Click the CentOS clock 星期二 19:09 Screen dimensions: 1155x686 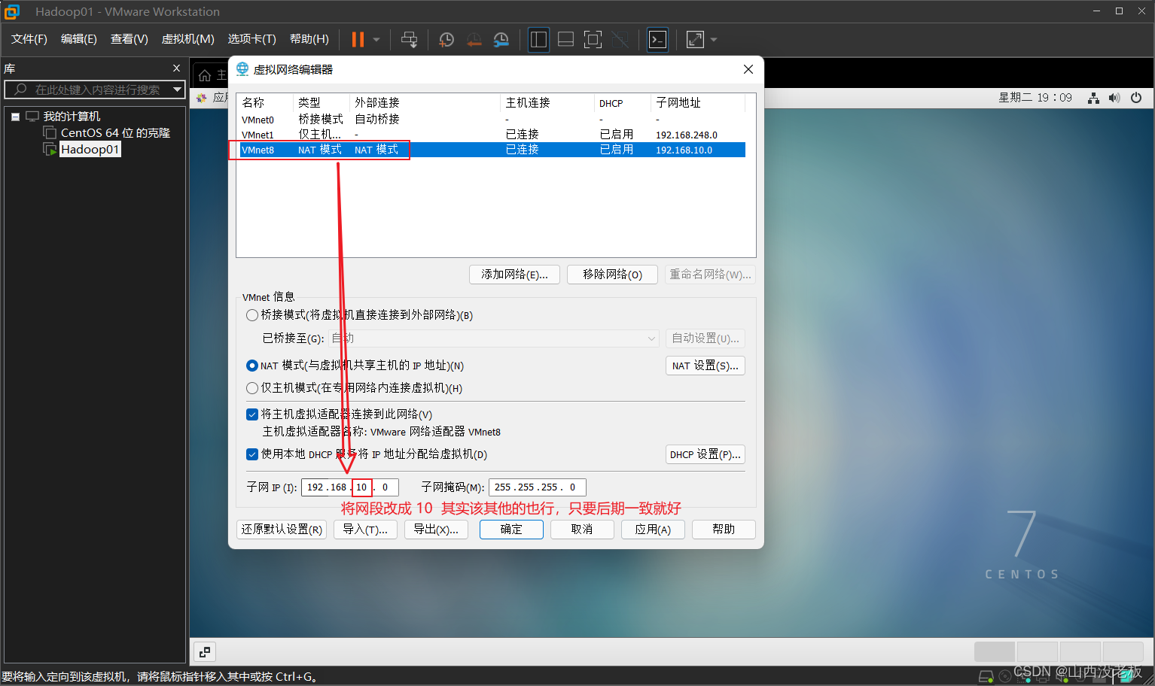tap(1035, 98)
